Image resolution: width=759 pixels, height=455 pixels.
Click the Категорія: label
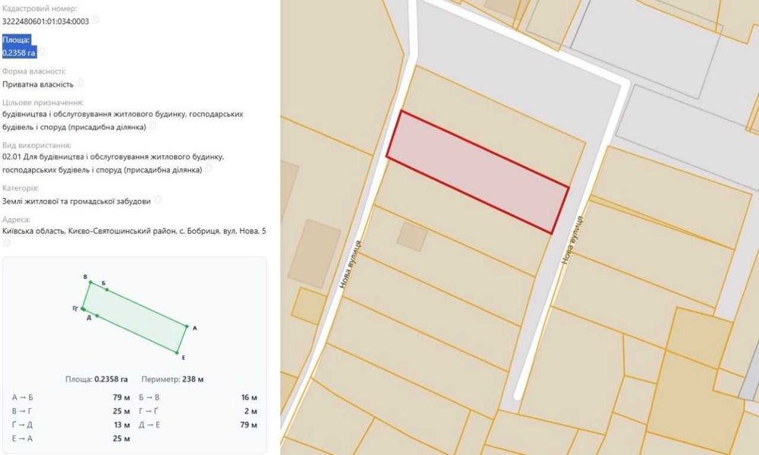click(20, 188)
